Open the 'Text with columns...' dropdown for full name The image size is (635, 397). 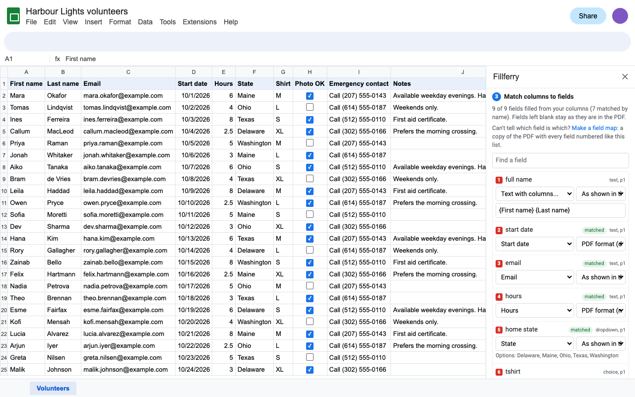pyautogui.click(x=535, y=194)
